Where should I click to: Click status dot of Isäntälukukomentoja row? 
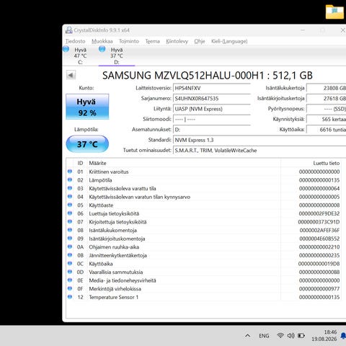point(70,230)
